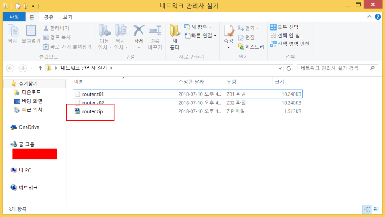Click Quick Access new folder icon in title bar
Image resolution: width=385 pixels, height=217 pixels.
pos(26,6)
